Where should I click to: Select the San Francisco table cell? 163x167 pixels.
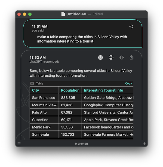tap(44, 98)
